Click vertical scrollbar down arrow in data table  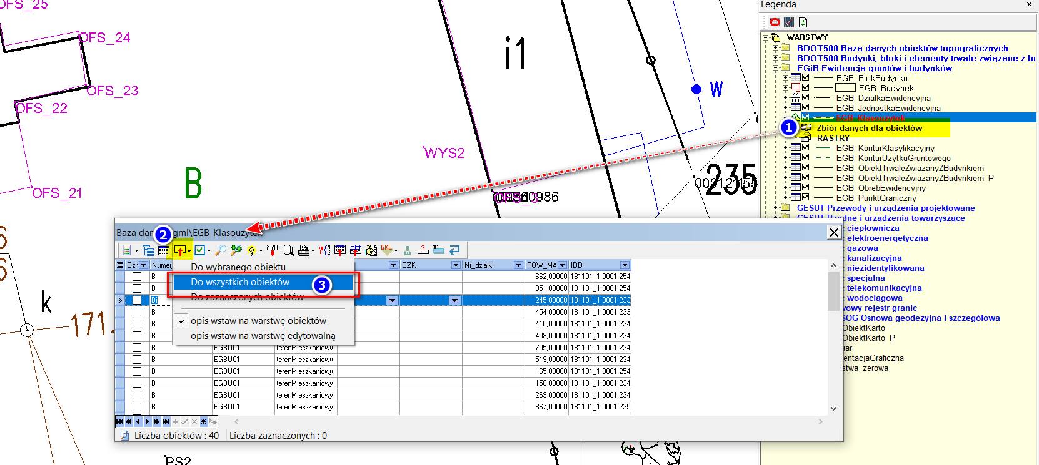point(833,408)
